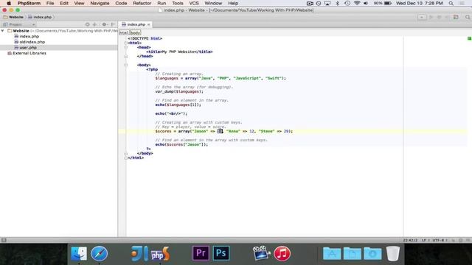Open Finder from the dock

click(79, 253)
